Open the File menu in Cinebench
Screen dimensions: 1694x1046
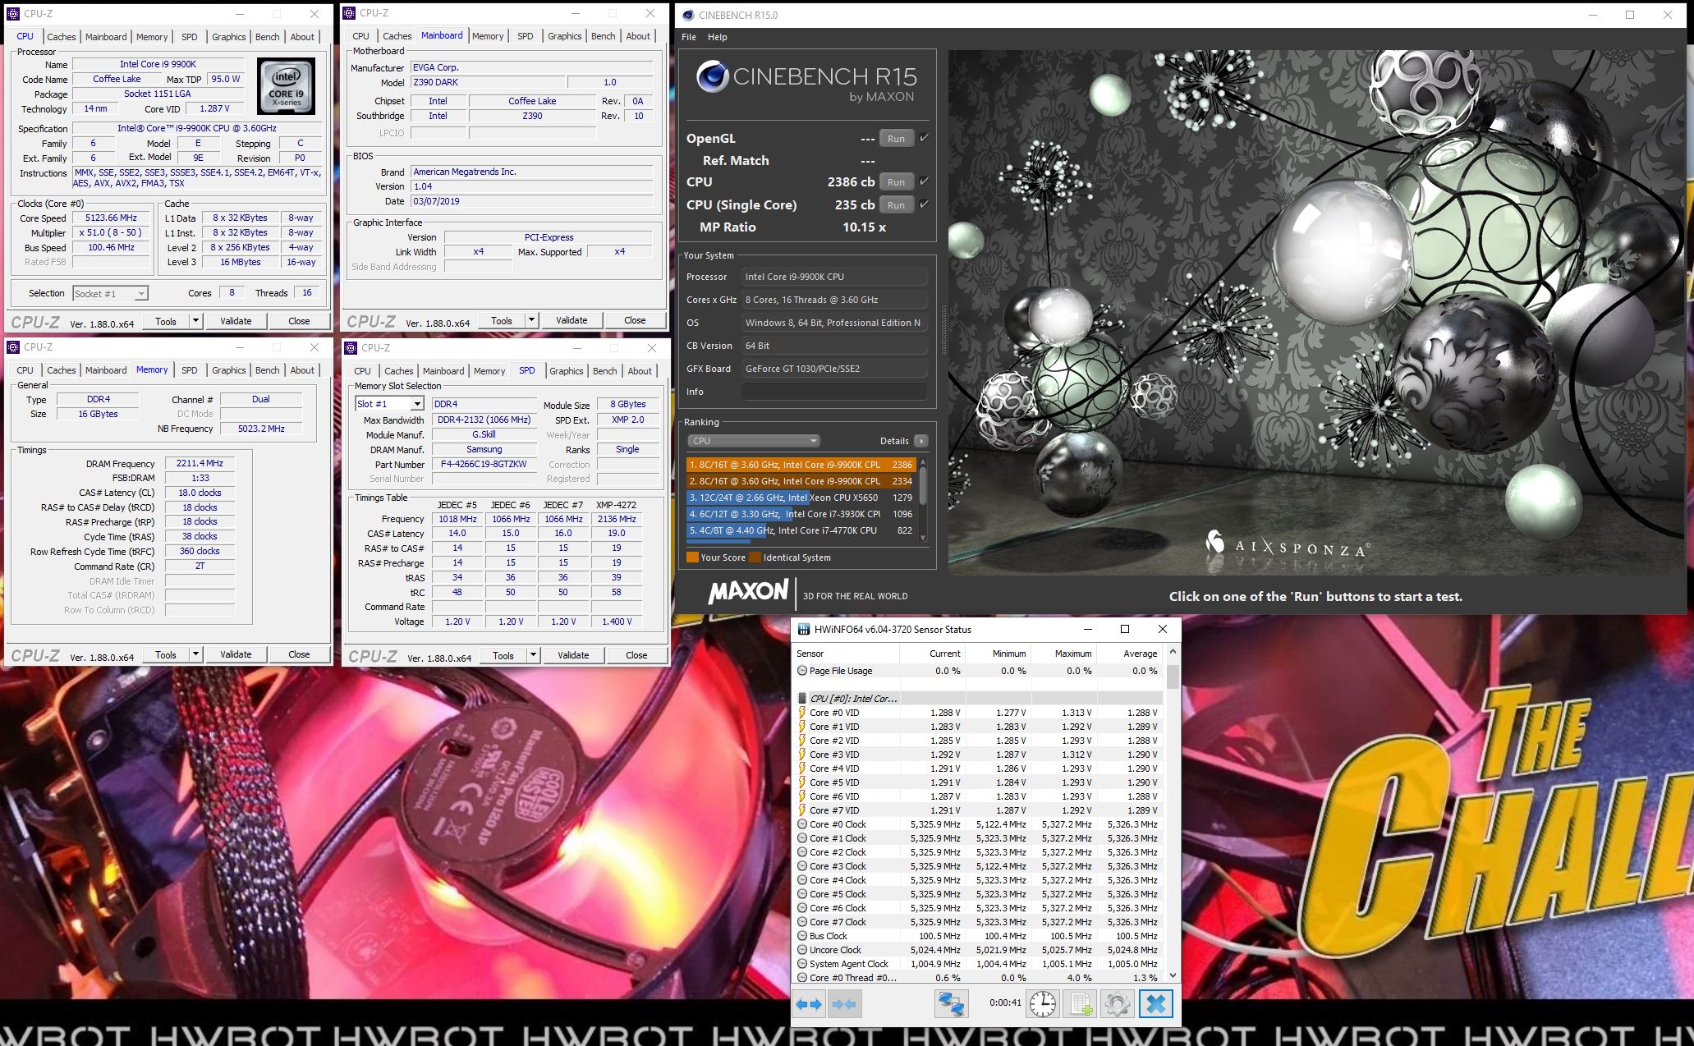(689, 37)
